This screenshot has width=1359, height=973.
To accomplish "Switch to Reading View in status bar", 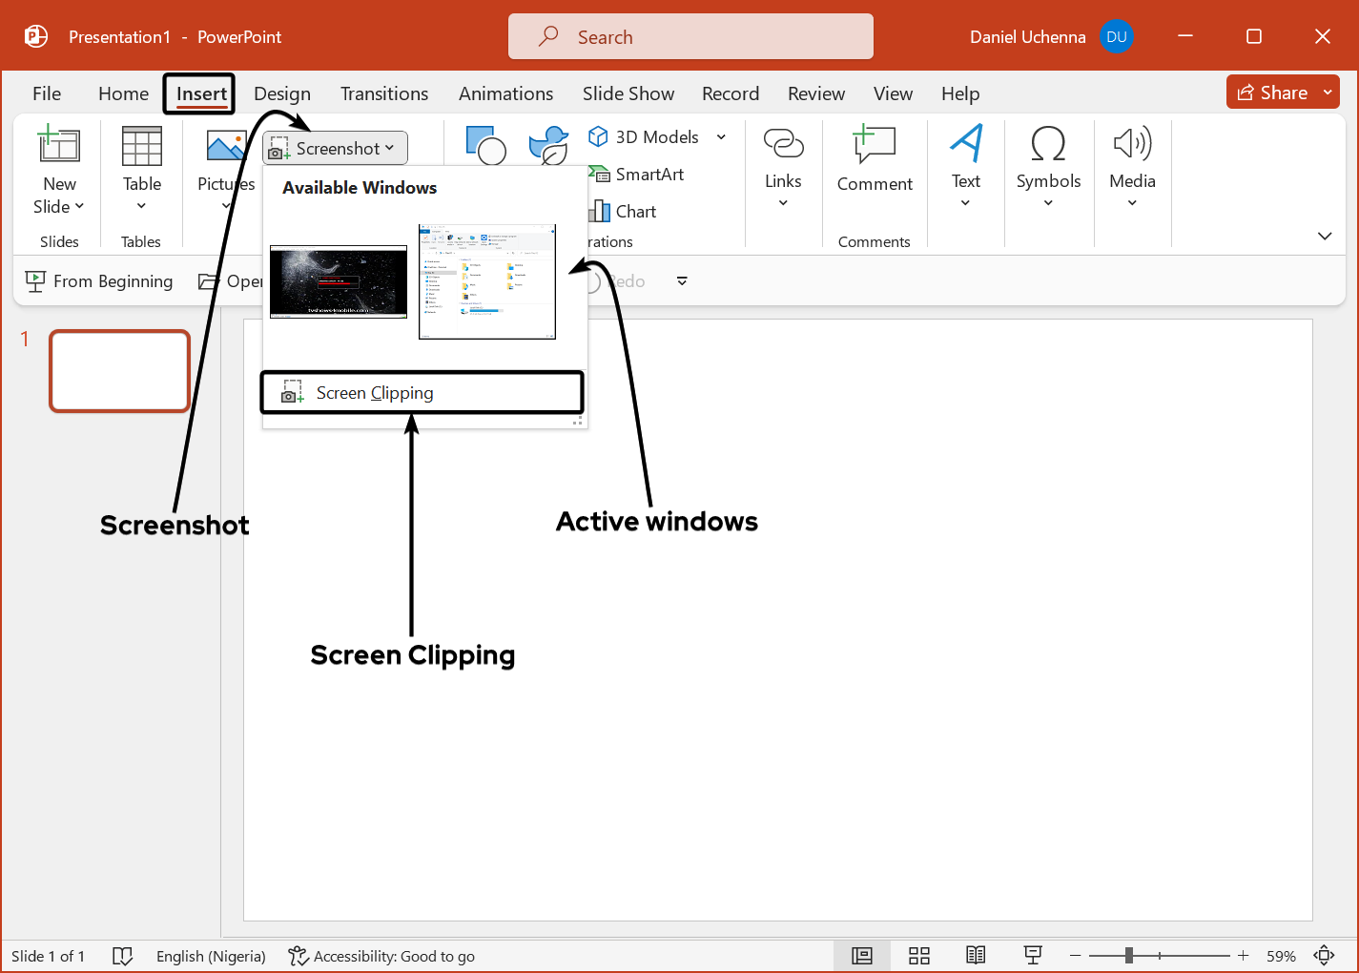I will (x=975, y=956).
